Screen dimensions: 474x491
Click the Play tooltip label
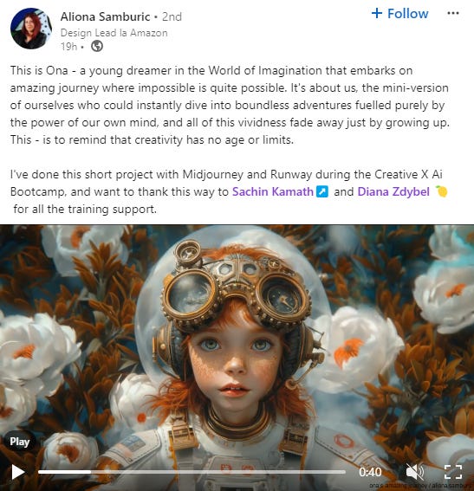click(x=19, y=442)
